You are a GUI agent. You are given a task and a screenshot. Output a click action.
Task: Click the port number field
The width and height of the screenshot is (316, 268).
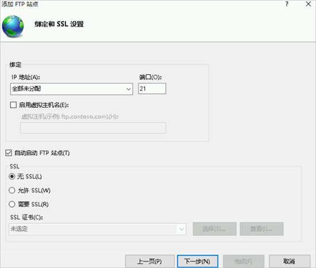(x=152, y=89)
